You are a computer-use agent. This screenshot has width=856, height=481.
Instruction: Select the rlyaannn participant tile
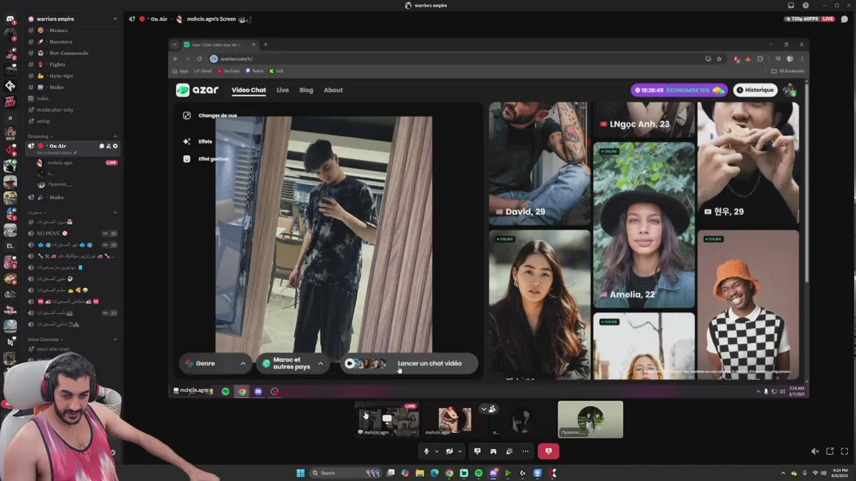(591, 420)
